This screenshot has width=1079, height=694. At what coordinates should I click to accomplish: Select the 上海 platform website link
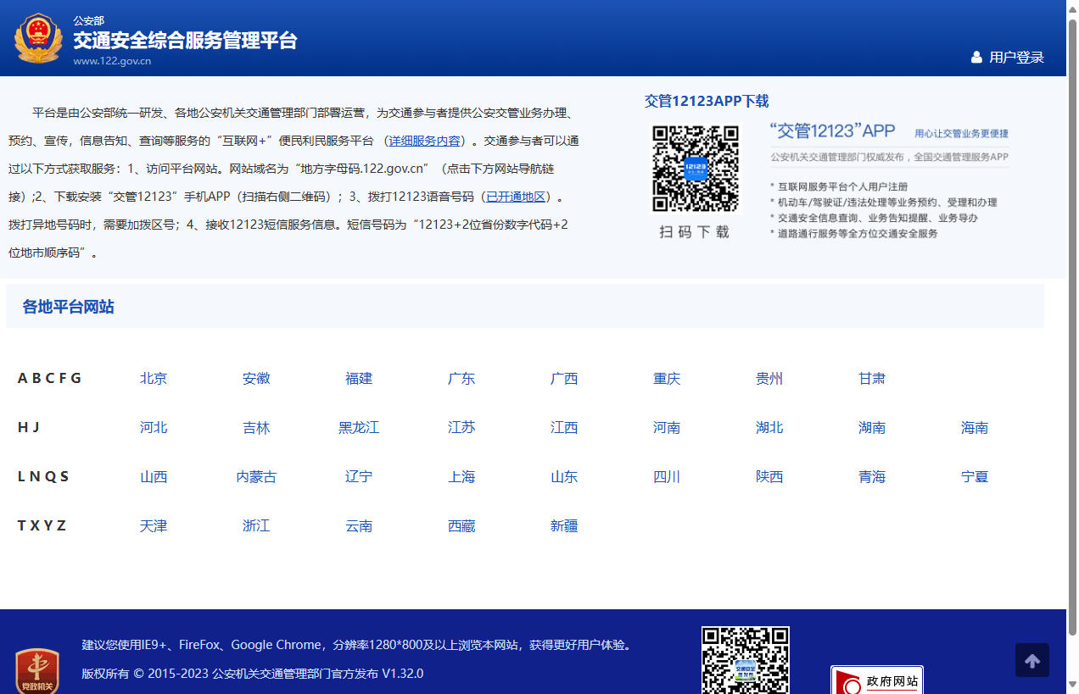click(461, 476)
